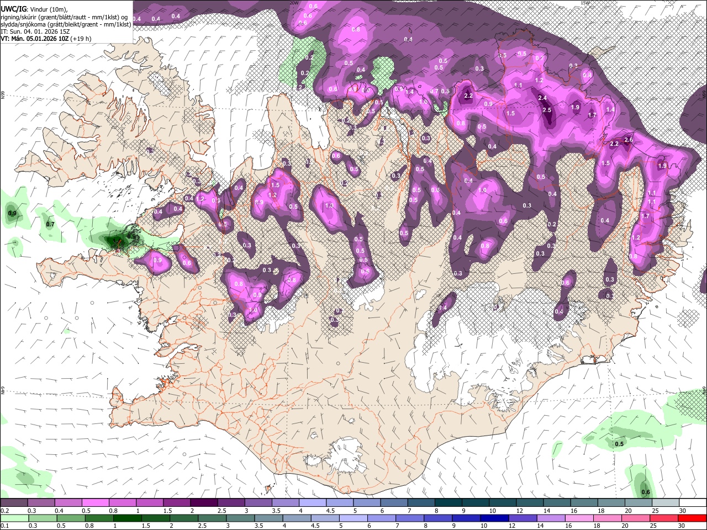Select the '(+19 h)' forecast offset text
This screenshot has height=530, width=707.
coord(81,39)
